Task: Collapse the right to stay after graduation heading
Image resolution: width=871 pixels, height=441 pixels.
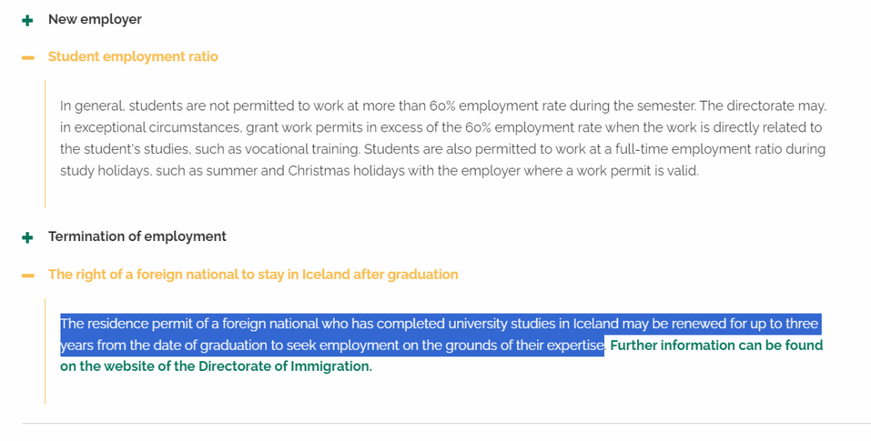Action: [252, 274]
